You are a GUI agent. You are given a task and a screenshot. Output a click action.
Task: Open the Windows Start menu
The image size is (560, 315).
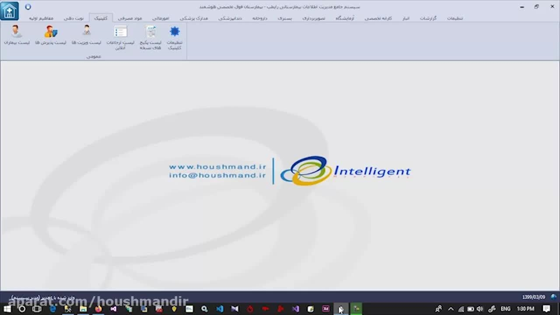point(7,309)
